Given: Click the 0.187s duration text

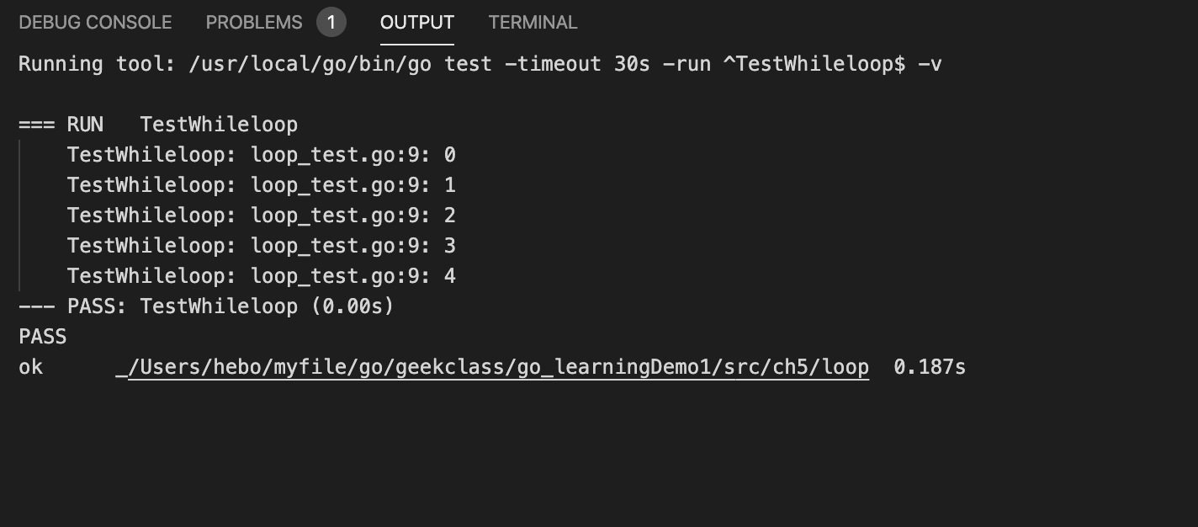Looking at the screenshot, I should pyautogui.click(x=930, y=367).
